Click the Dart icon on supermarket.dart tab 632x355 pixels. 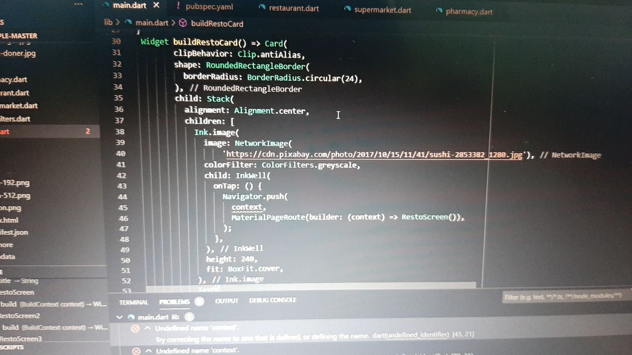(348, 9)
